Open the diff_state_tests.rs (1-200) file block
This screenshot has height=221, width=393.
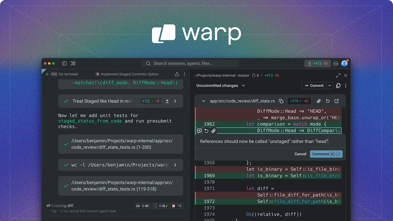click(121, 144)
